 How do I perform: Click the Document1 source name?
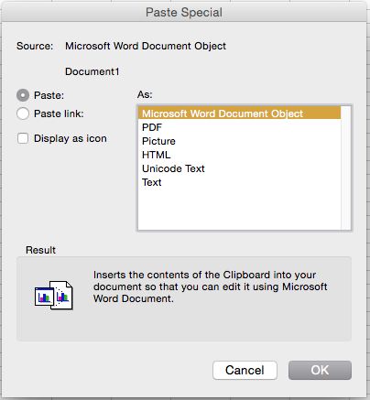point(92,71)
